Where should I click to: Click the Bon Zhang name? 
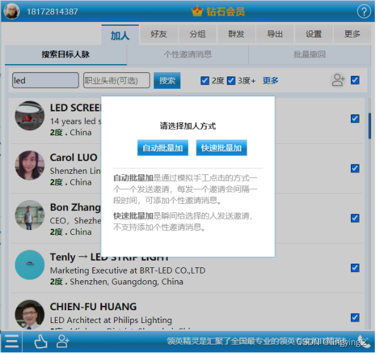[75, 207]
